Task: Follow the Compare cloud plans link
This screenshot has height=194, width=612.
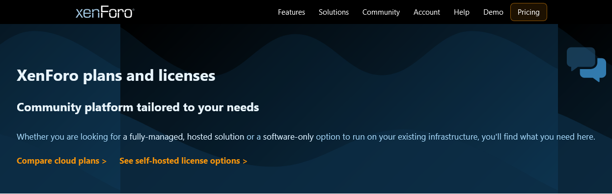Action: pyautogui.click(x=61, y=161)
